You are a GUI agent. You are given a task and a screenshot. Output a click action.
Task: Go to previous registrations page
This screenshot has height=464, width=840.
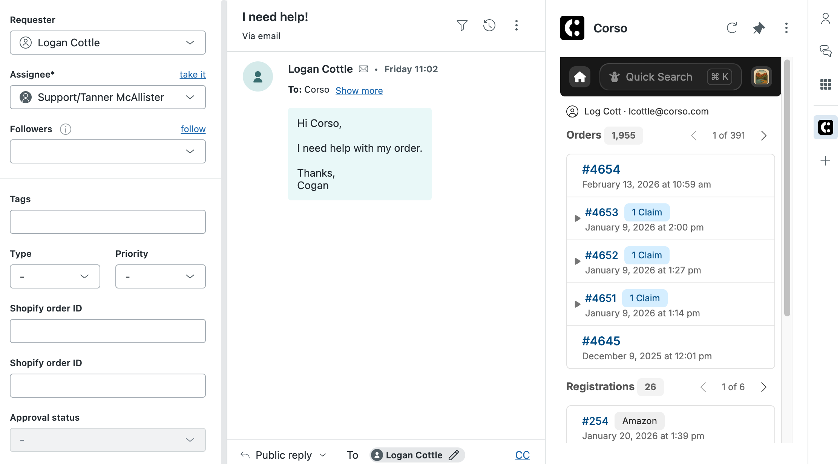point(703,387)
